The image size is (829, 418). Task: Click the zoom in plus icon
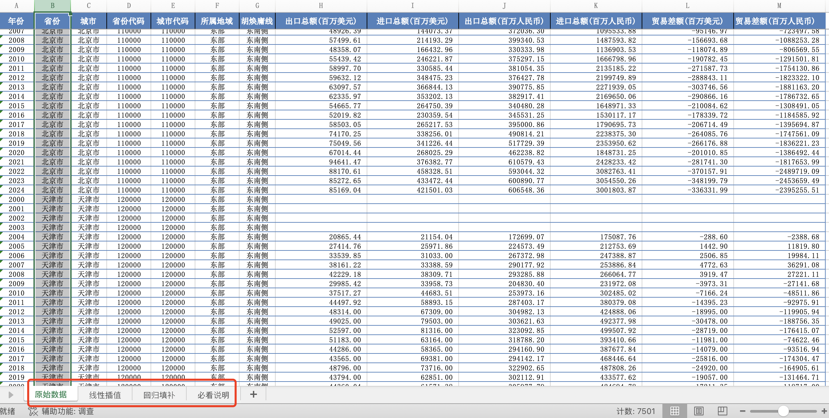point(824,411)
